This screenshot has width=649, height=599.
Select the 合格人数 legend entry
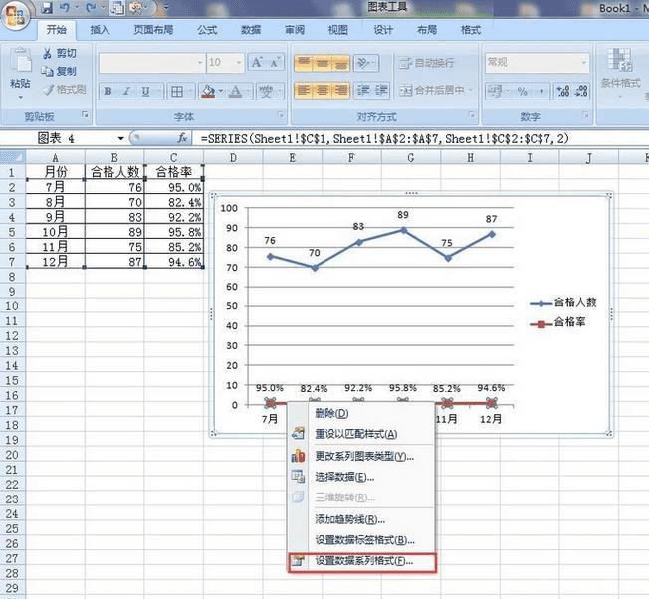point(563,302)
